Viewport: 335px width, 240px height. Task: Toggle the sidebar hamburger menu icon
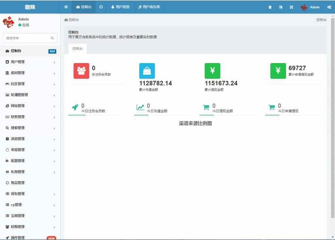coord(66,7)
